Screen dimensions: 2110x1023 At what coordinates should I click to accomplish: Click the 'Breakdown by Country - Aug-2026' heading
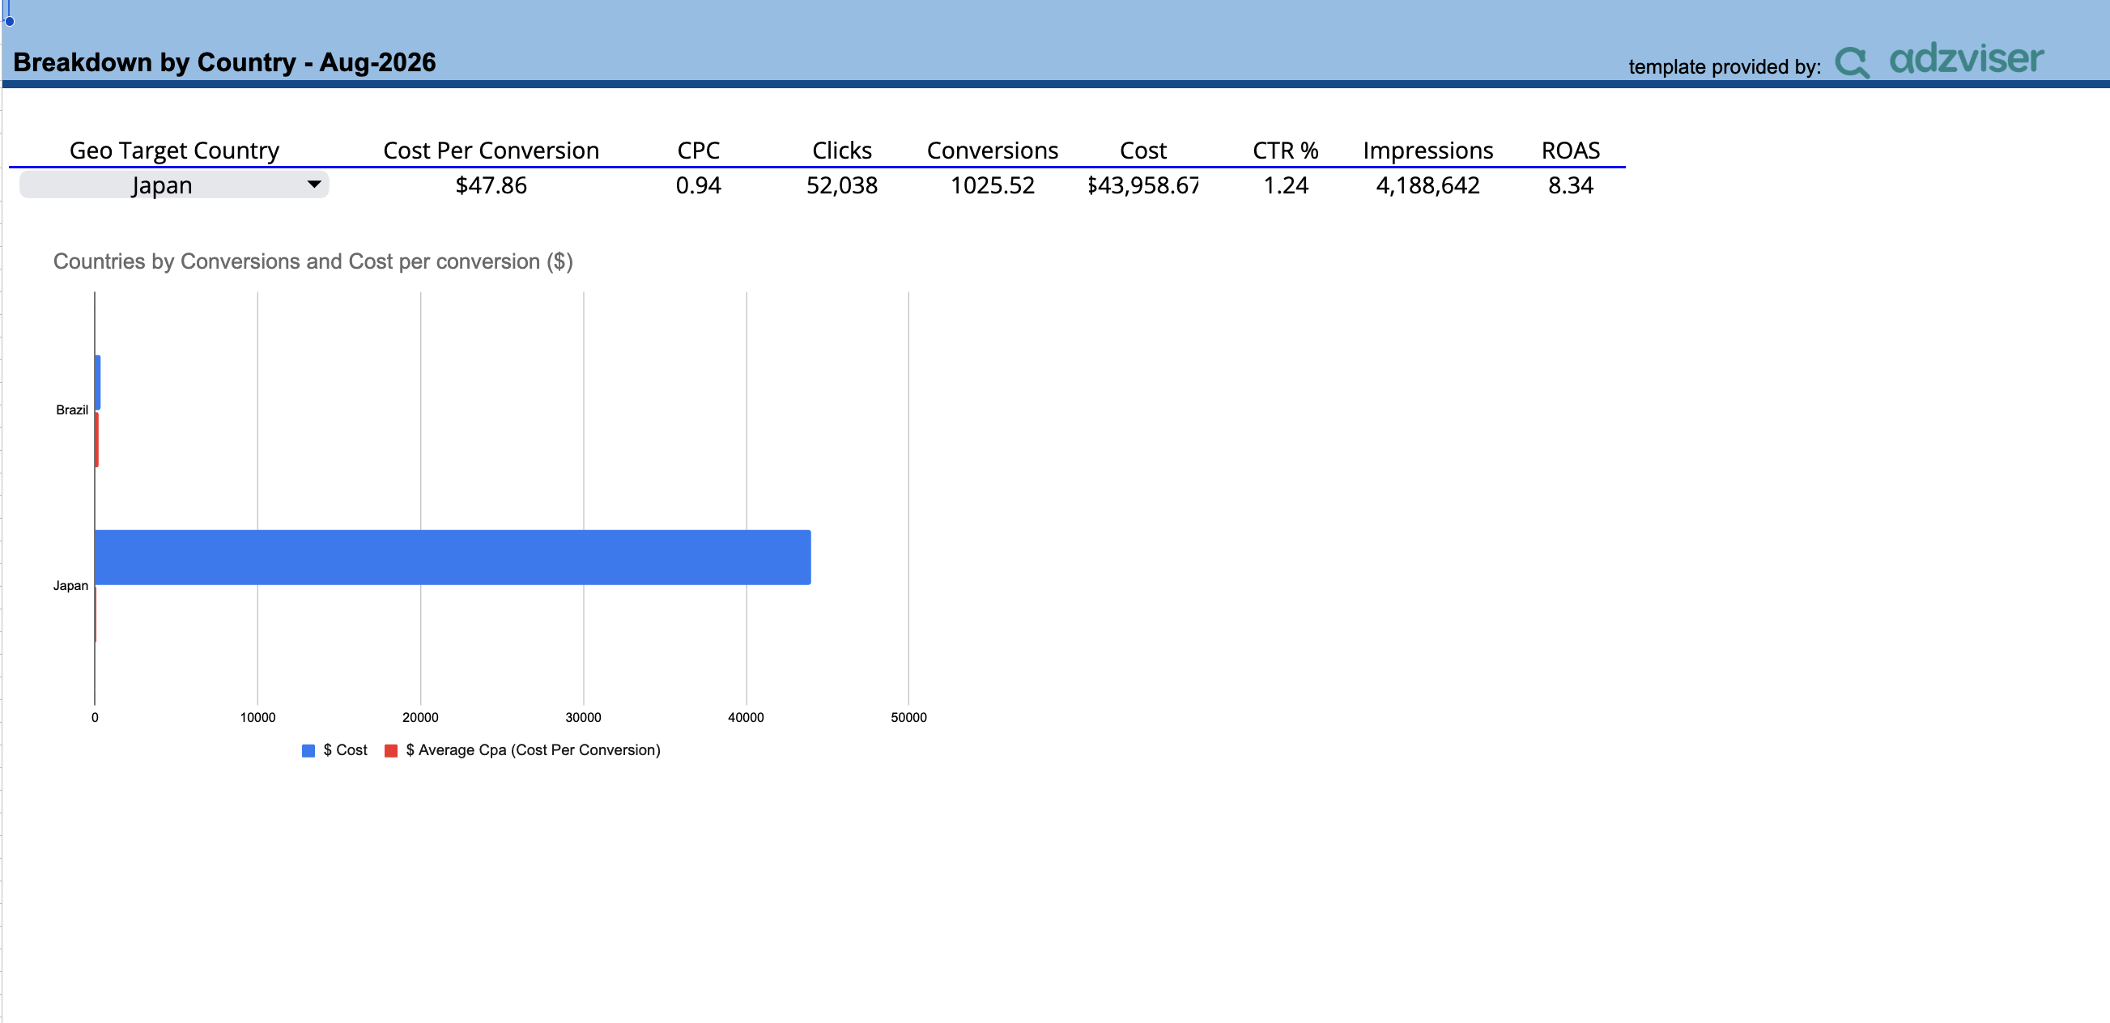coord(224,62)
